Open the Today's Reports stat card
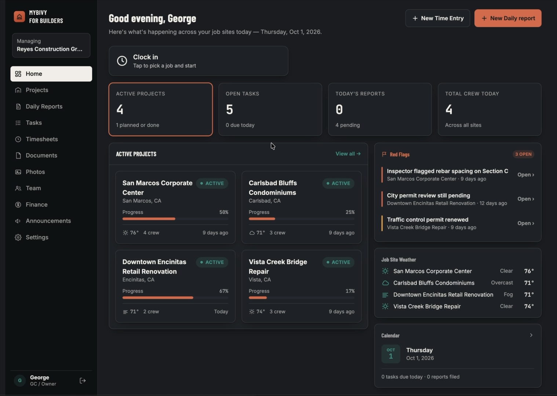 [380, 109]
